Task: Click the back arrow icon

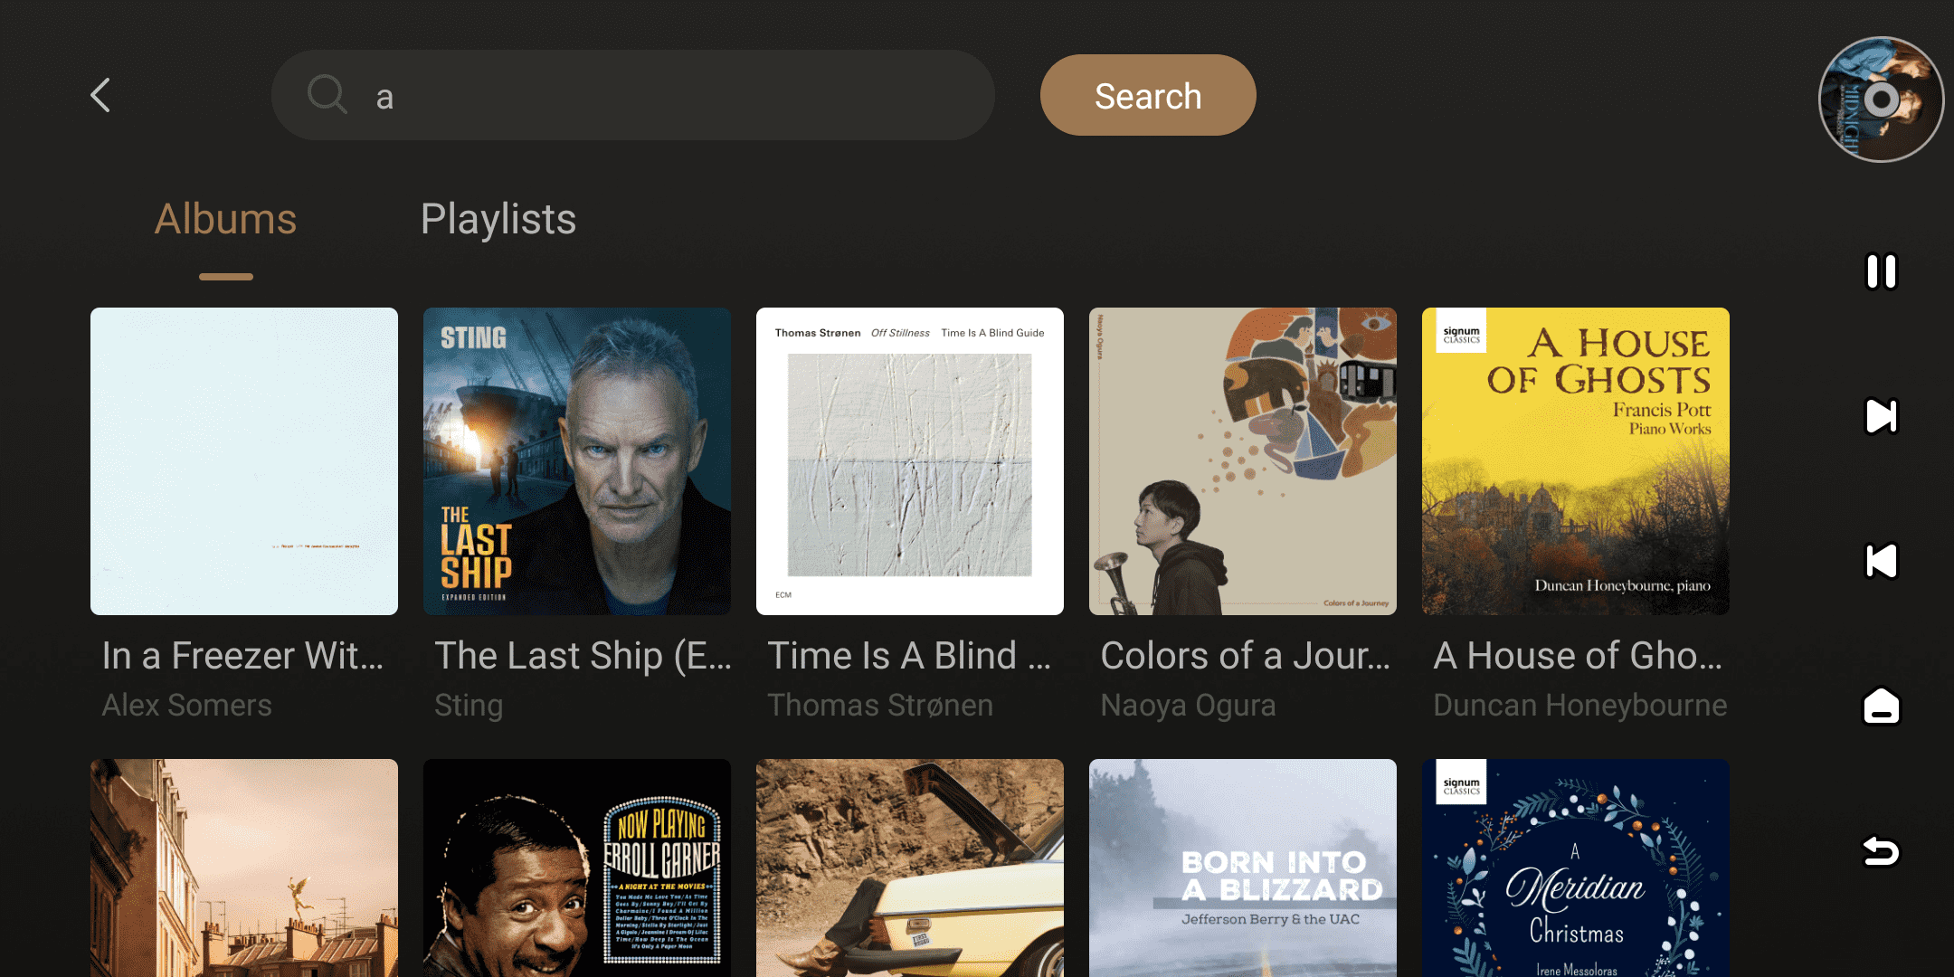Action: point(100,95)
